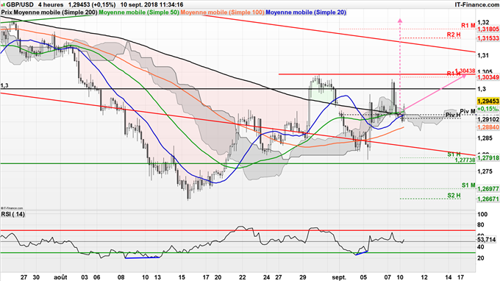Click the 'Piv M' pivot label
The image size is (500, 281).
[x=468, y=111]
